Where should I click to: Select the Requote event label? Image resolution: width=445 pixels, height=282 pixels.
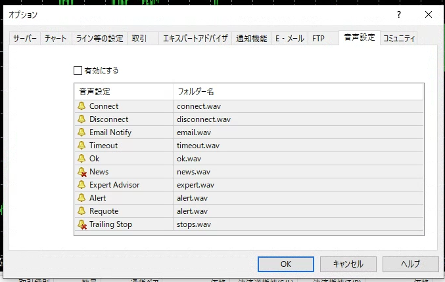coord(104,211)
